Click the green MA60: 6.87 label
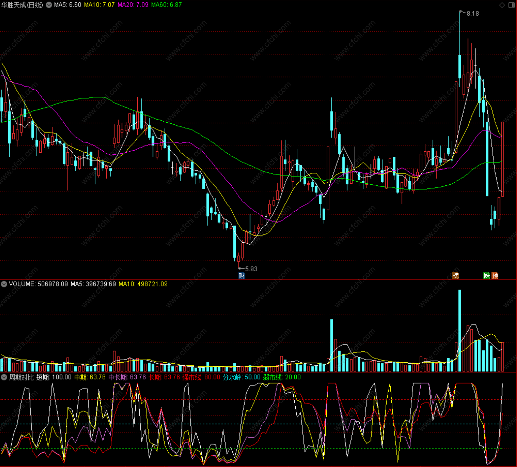The height and width of the screenshot is (467, 517). point(166,5)
